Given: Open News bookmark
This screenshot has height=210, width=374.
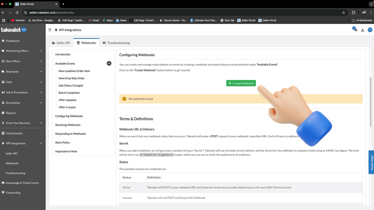Looking at the screenshot, I should [121, 20].
